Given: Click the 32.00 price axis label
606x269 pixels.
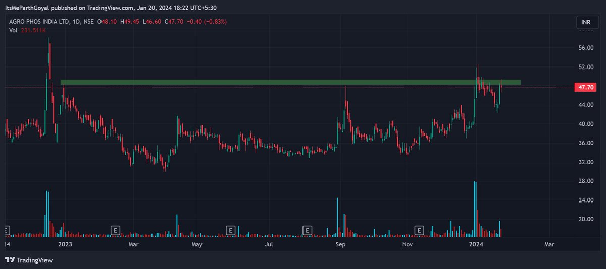Looking at the screenshot, I should pyautogui.click(x=586, y=162).
